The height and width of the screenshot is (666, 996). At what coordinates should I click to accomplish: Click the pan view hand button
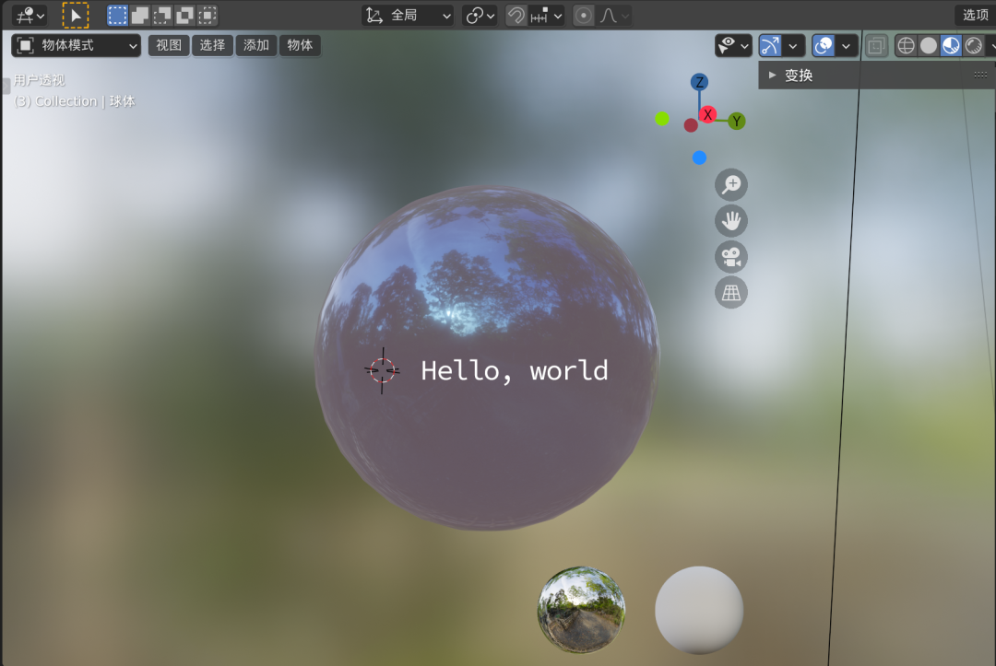(731, 221)
